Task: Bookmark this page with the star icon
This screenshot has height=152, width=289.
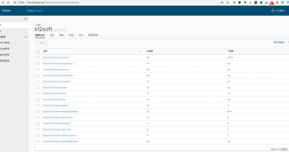Action: [x=228, y=3]
